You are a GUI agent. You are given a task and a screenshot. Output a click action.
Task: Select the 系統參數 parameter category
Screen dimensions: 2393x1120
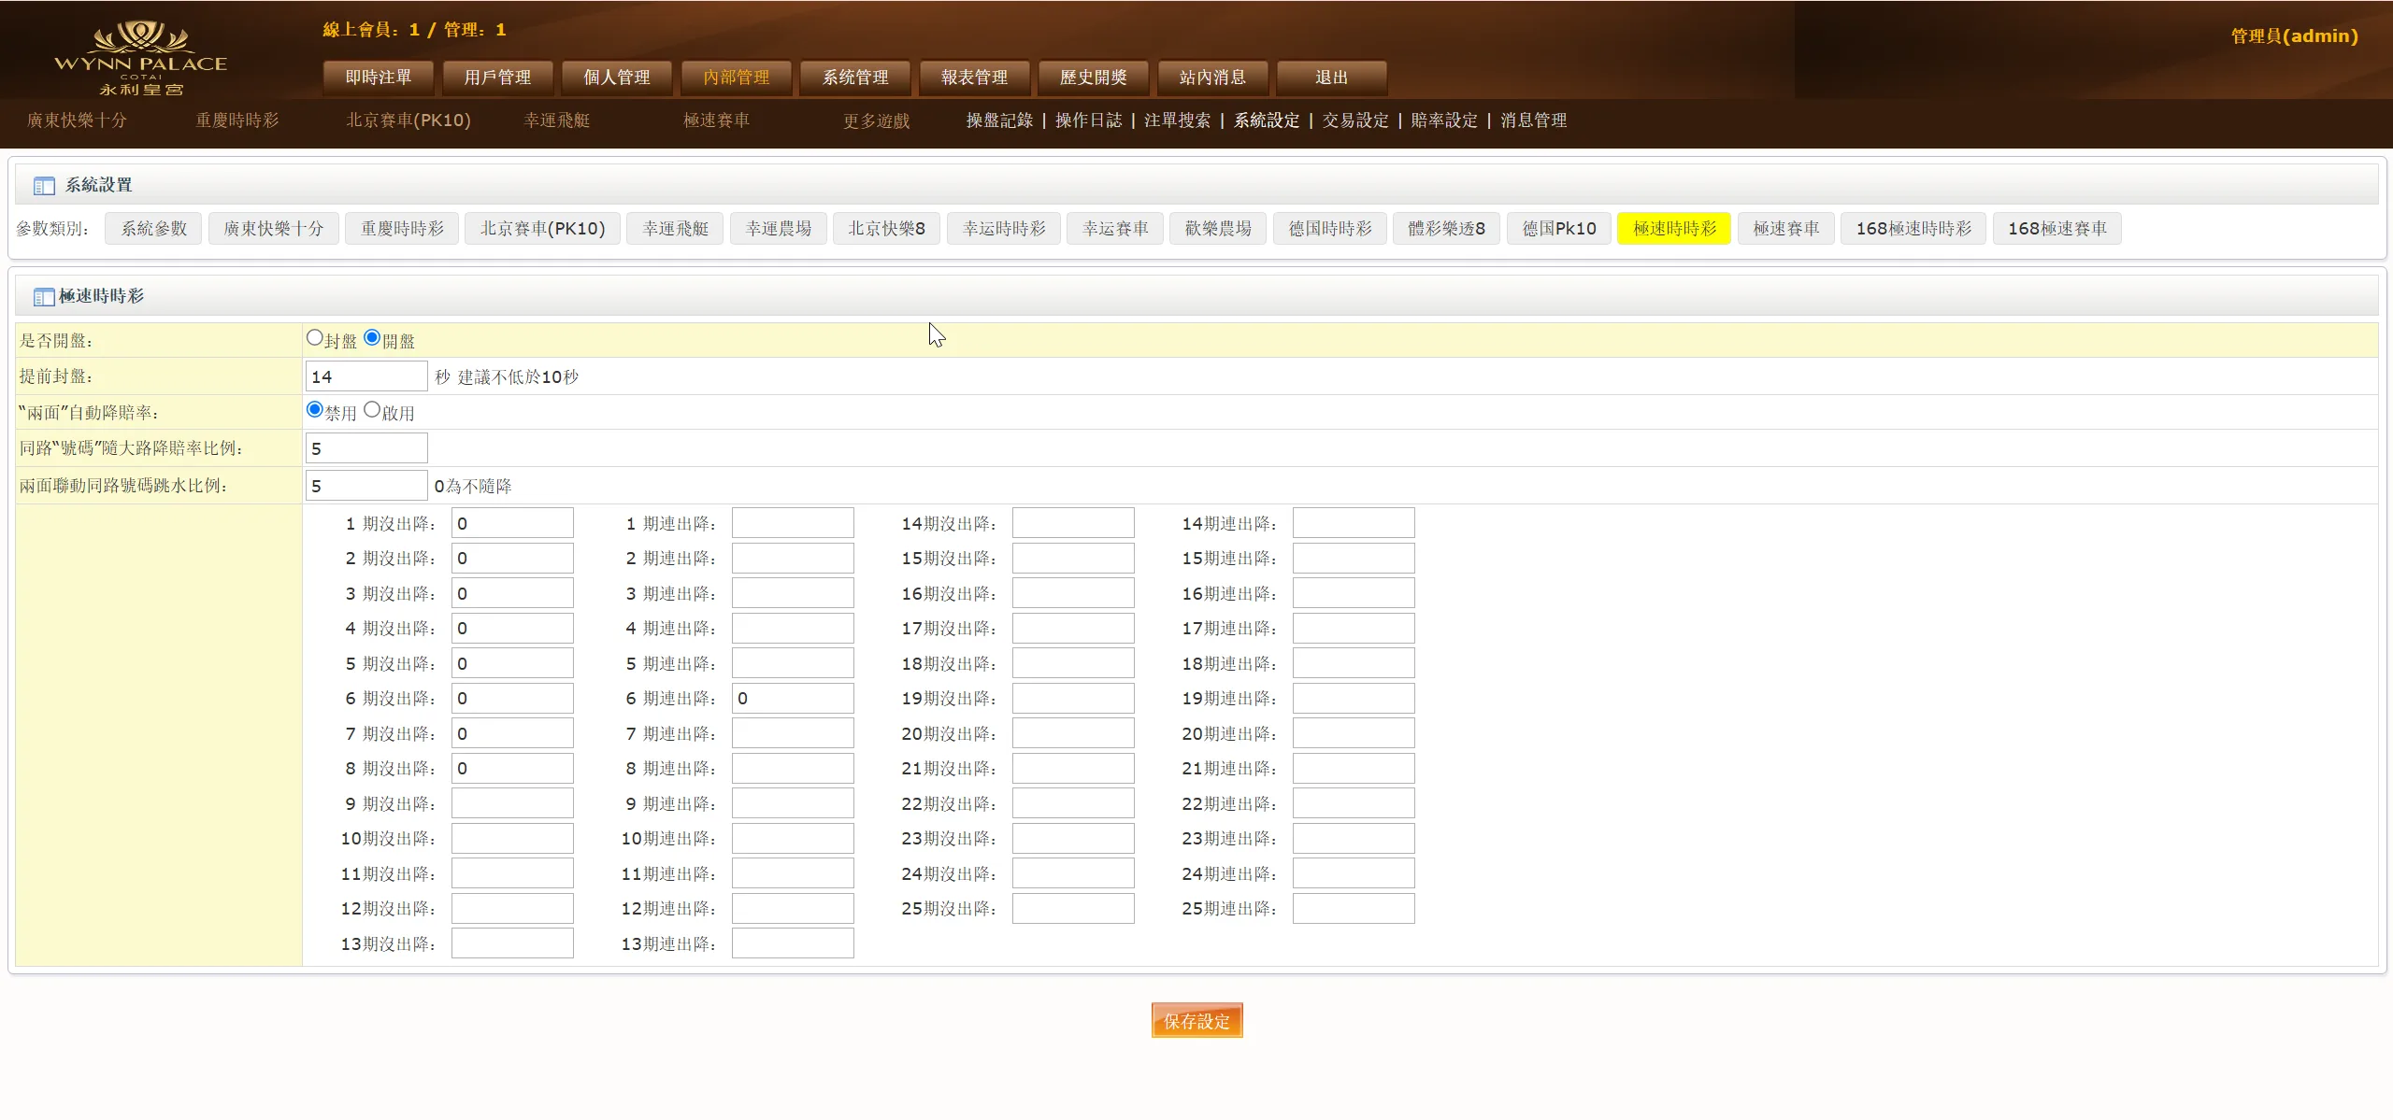152,228
